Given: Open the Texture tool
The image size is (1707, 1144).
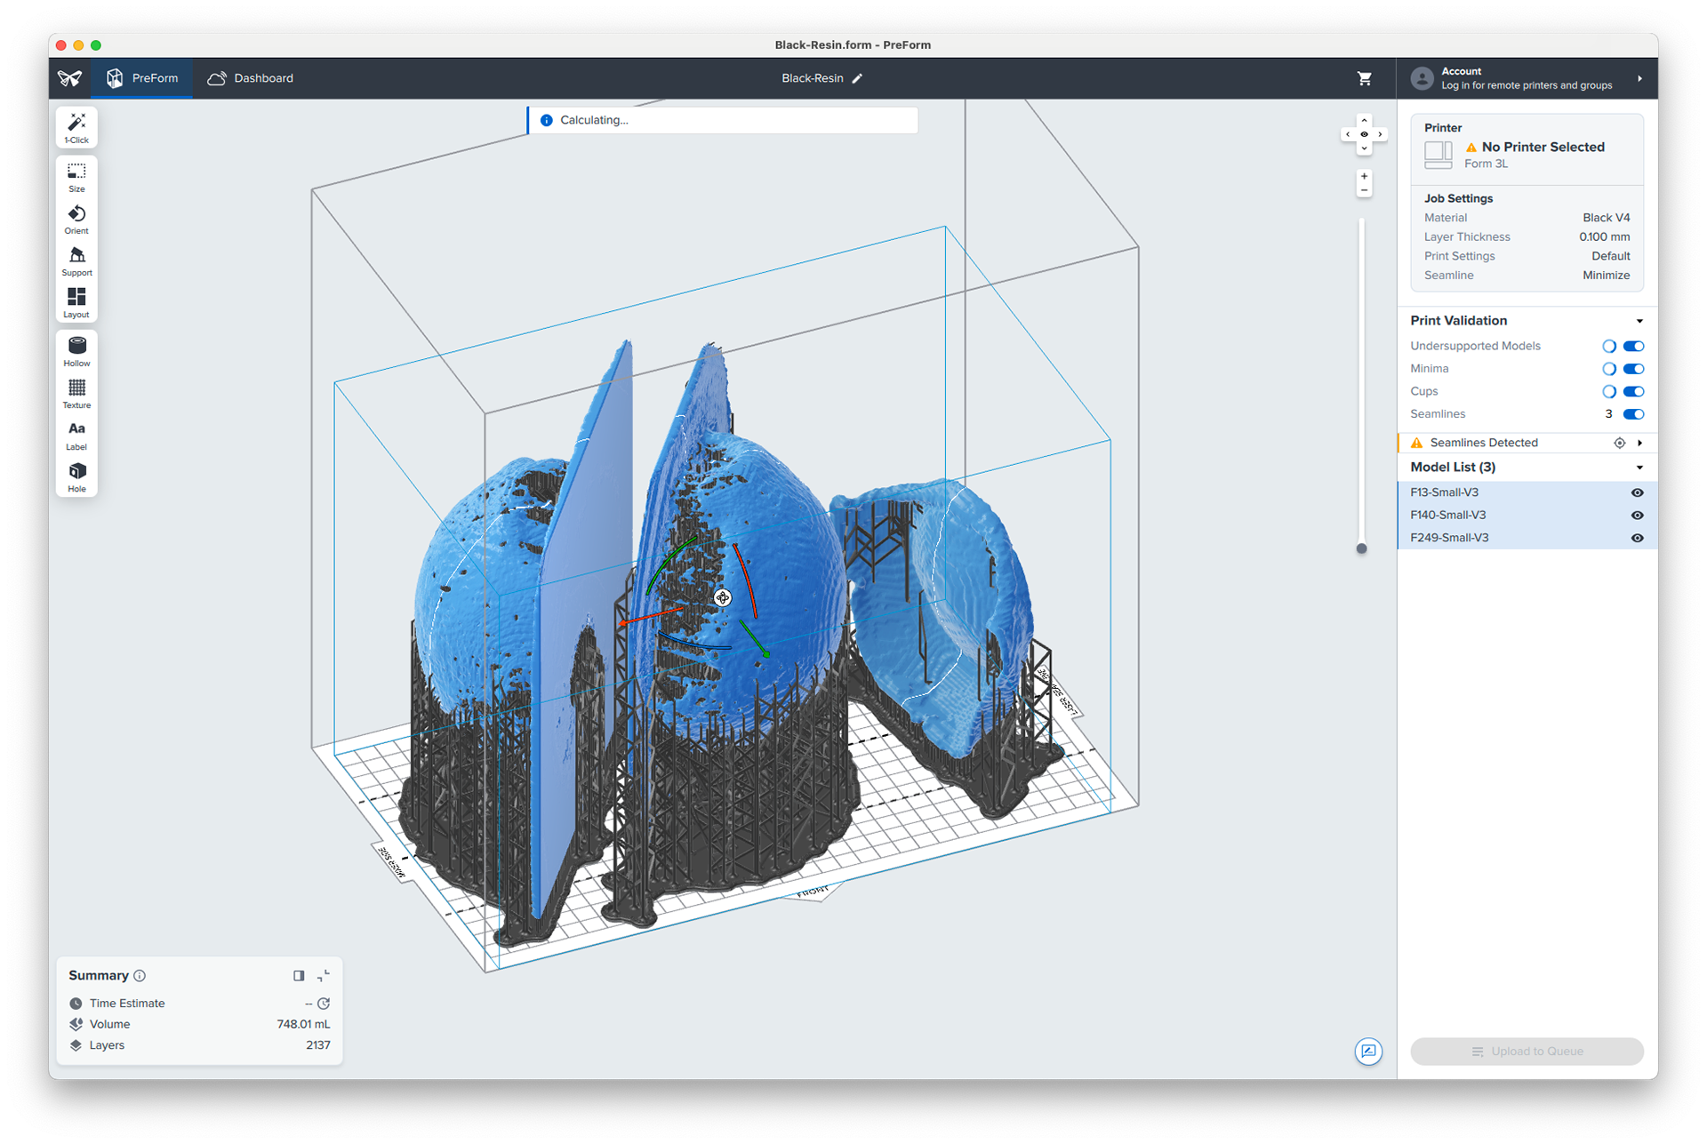Looking at the screenshot, I should point(76,394).
